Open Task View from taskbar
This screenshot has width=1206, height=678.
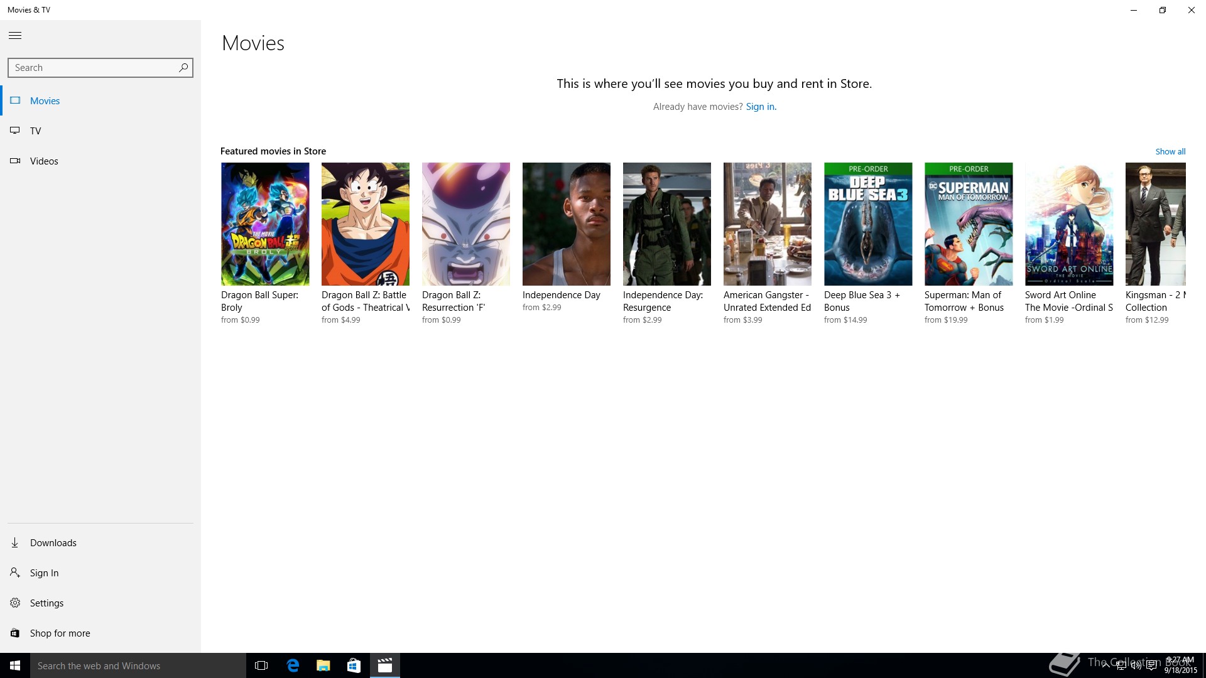click(x=261, y=665)
